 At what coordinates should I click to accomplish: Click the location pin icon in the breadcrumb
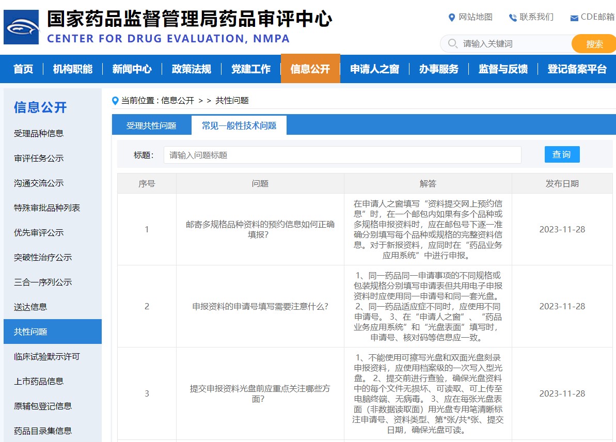tap(115, 100)
